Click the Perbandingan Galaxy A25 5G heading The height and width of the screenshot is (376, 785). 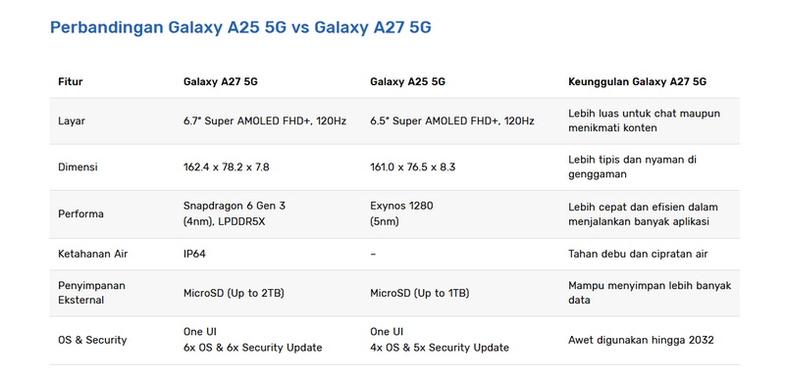click(240, 27)
